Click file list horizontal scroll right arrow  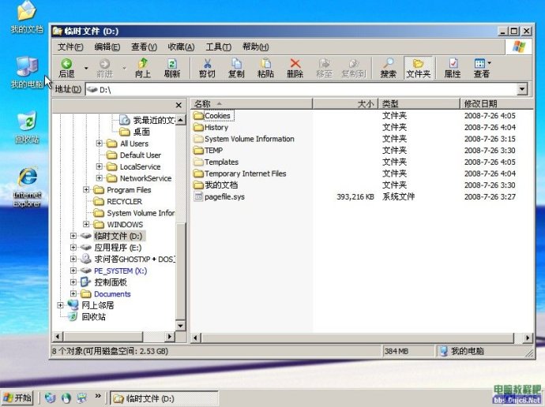click(528, 338)
